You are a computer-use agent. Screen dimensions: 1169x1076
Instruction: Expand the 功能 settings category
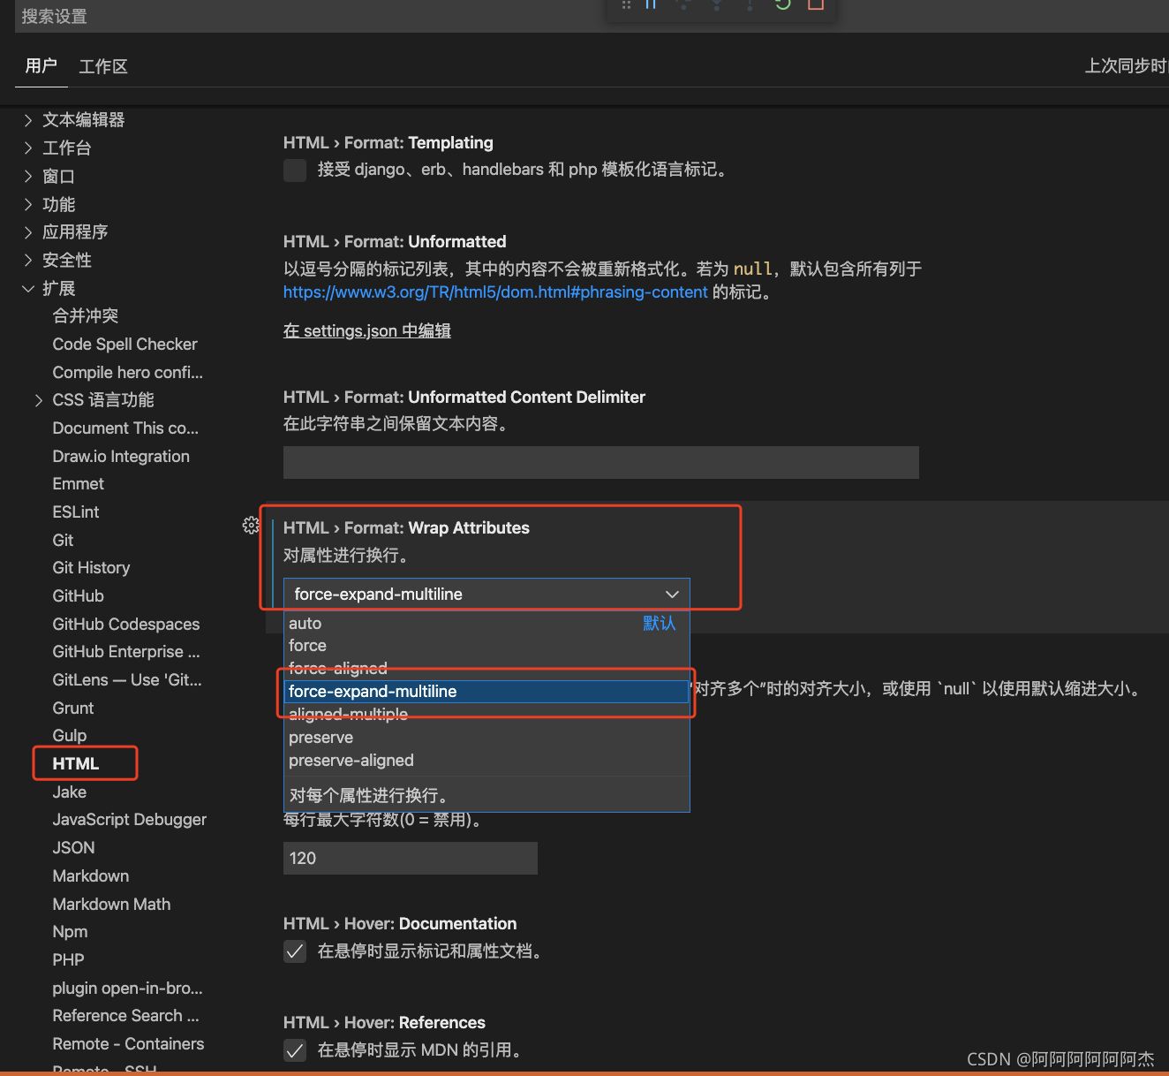click(28, 205)
